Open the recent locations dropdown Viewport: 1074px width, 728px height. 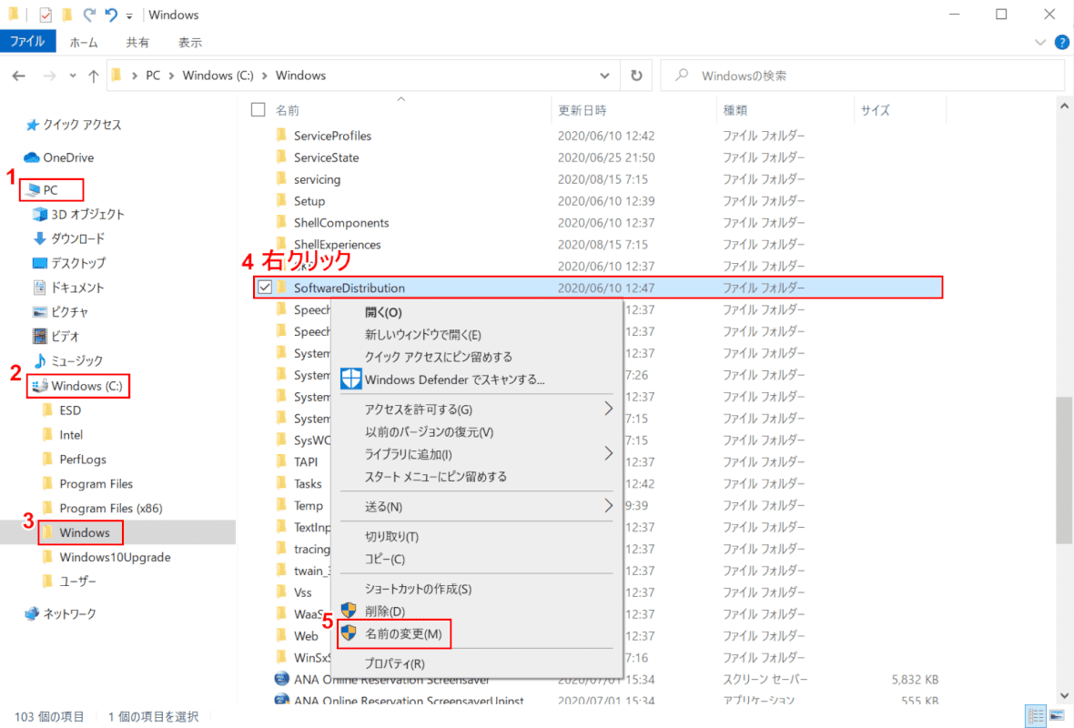point(73,76)
